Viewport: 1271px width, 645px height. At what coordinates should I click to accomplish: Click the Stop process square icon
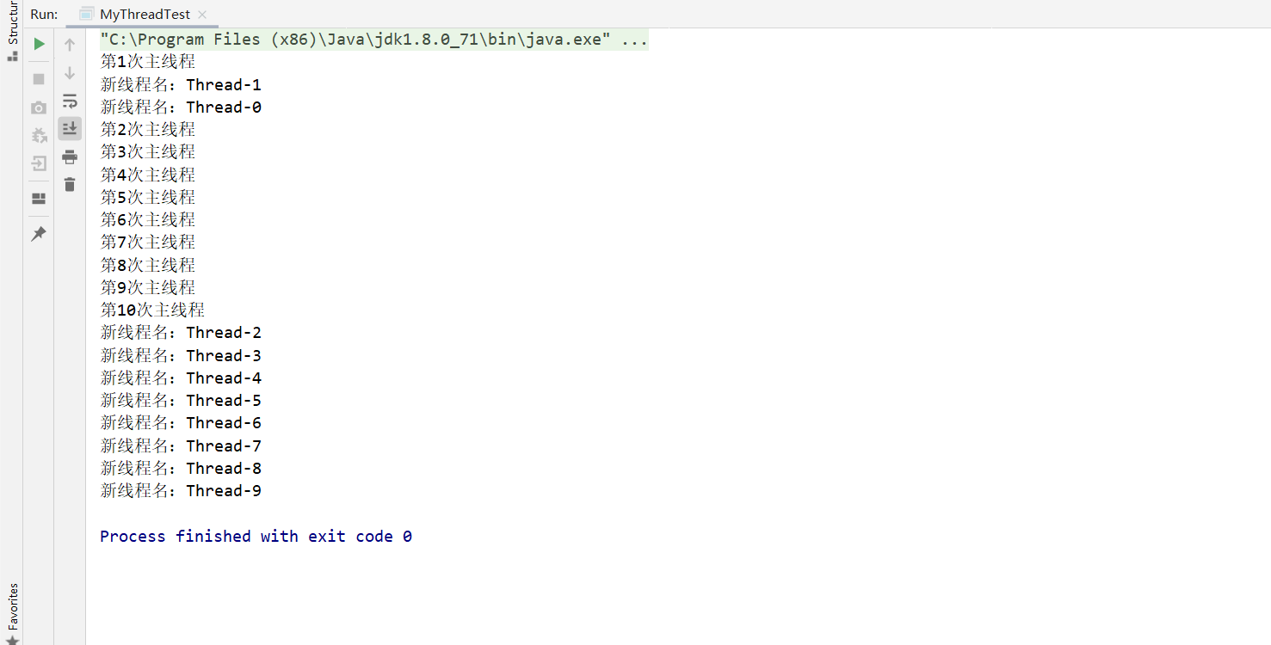(39, 79)
